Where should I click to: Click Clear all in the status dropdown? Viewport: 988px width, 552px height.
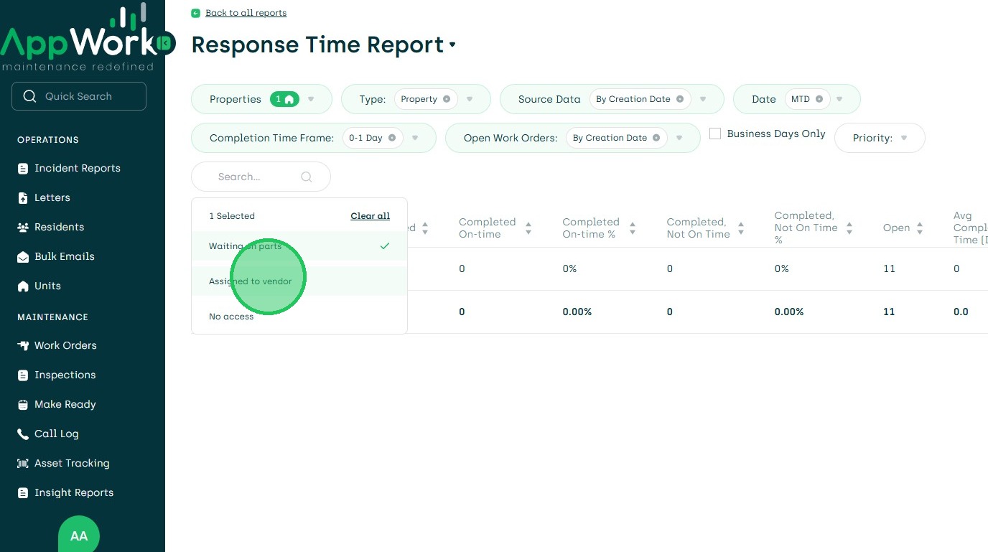tap(370, 216)
